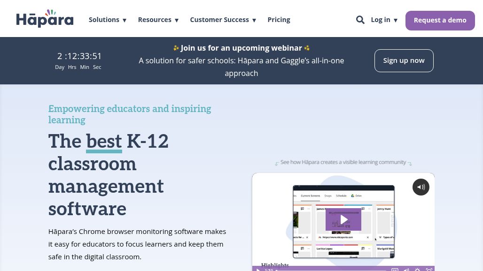Screen dimensions: 483x271
Task: Click the Hāpara logo
Action: (x=45, y=18)
